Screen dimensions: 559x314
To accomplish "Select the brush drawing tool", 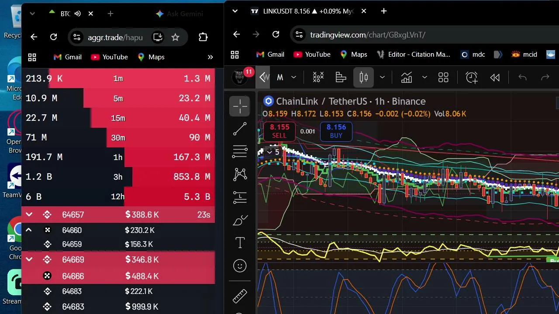I will pyautogui.click(x=240, y=220).
